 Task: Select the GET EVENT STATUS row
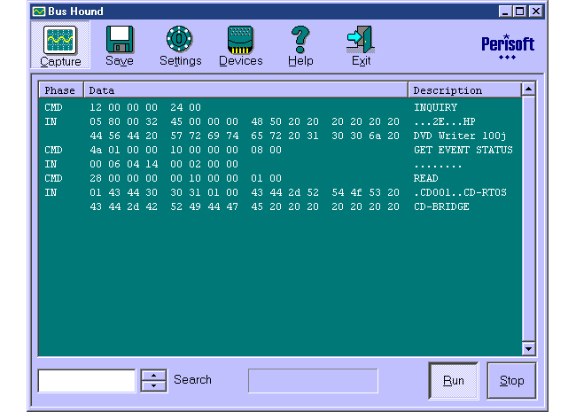pos(280,150)
